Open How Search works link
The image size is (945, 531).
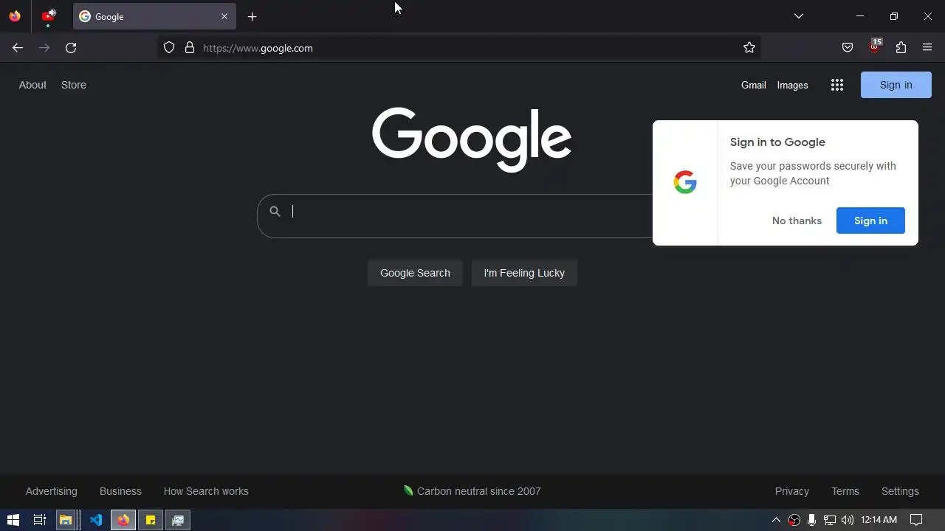pyautogui.click(x=206, y=491)
